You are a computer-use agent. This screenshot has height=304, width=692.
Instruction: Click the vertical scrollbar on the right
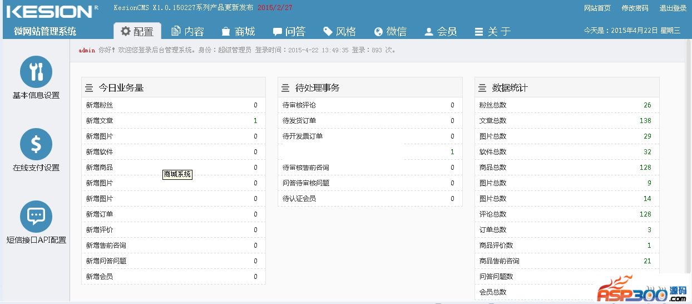coord(688,167)
